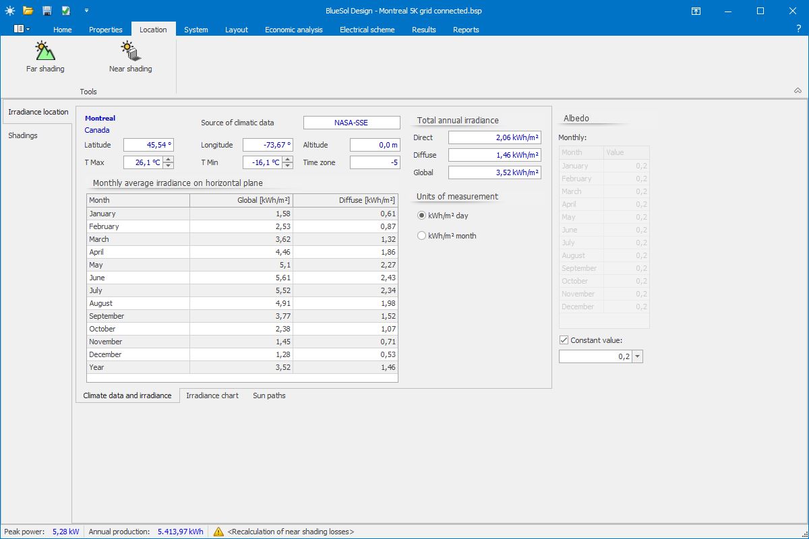This screenshot has width=809, height=539.
Task: Switch to Irradiance chart bottom tab
Action: [x=212, y=395]
